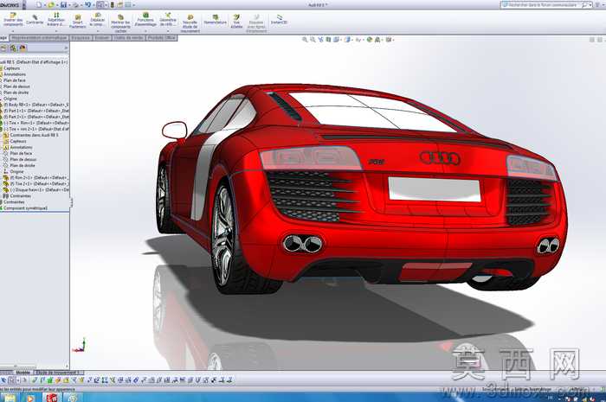606x402 pixels.
Task: Switch to the Evaluer tab
Action: (x=102, y=38)
